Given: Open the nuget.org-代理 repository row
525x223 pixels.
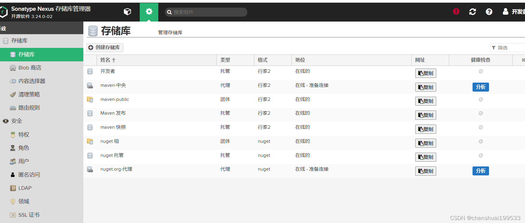Looking at the screenshot, I should coord(304,171).
